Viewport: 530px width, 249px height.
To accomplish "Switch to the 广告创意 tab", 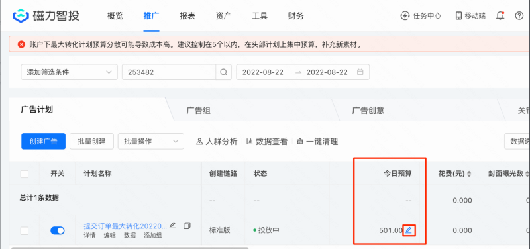I will tap(368, 110).
